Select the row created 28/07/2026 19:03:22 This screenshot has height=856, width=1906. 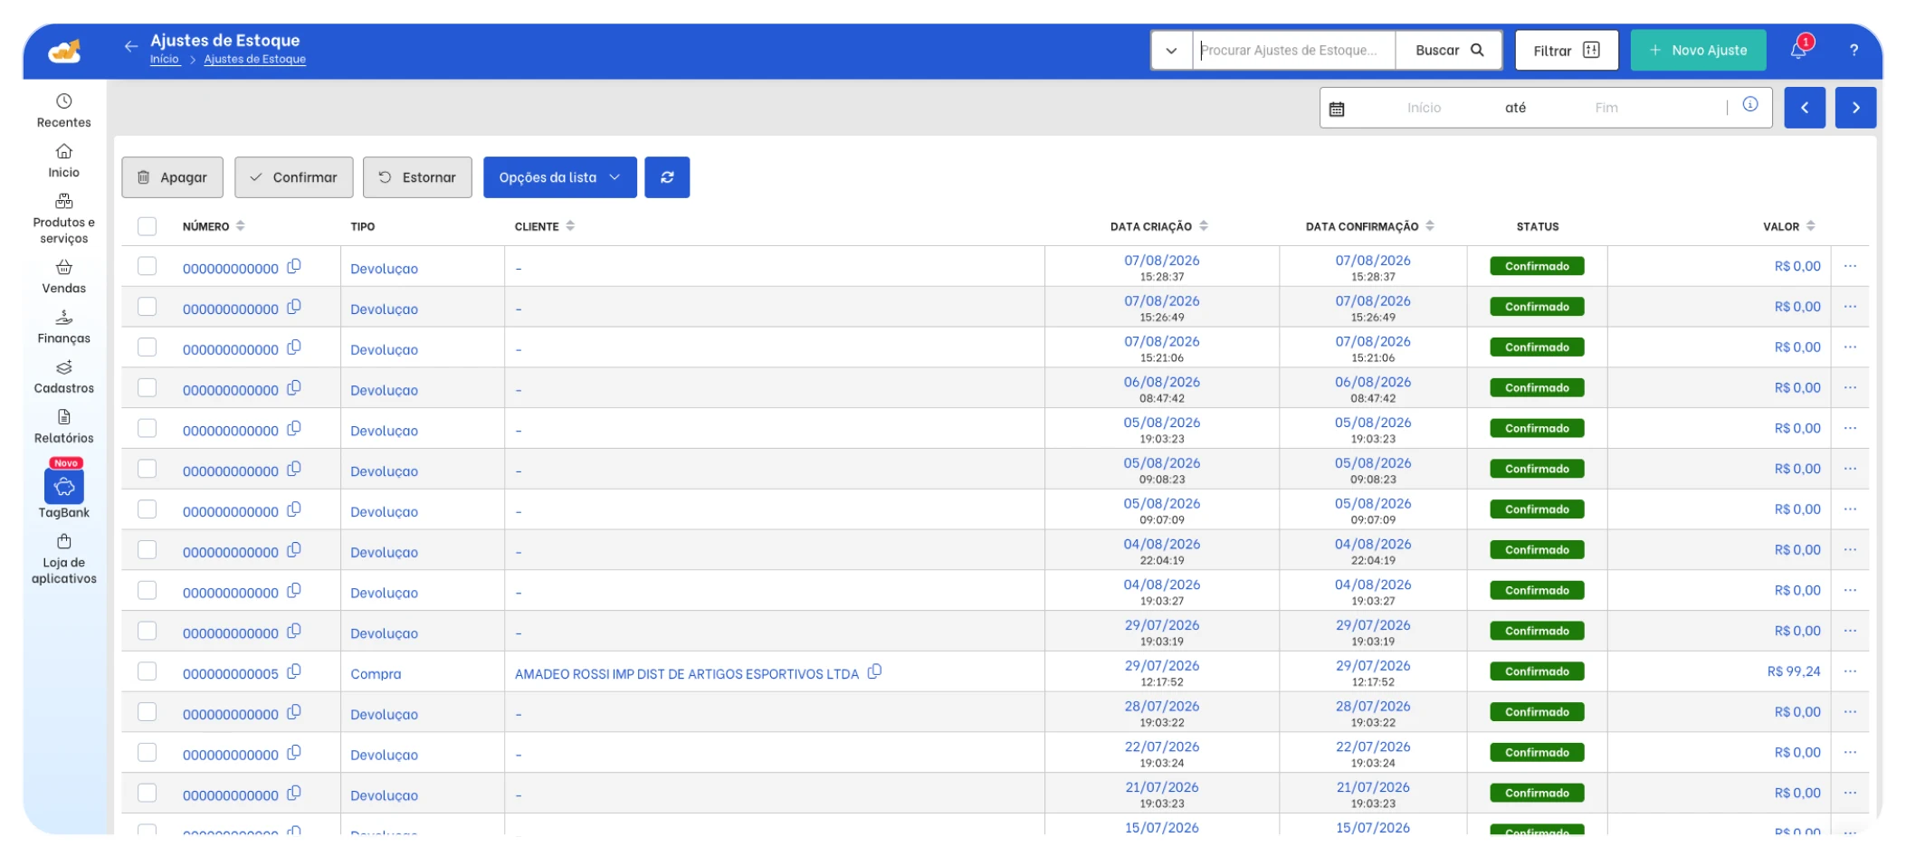(x=147, y=712)
